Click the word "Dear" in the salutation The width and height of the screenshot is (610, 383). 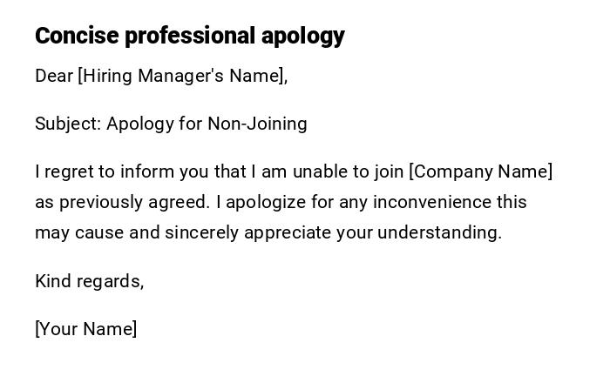coord(54,76)
